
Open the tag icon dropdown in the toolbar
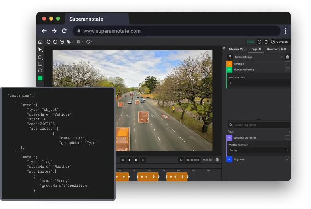tap(70, 42)
